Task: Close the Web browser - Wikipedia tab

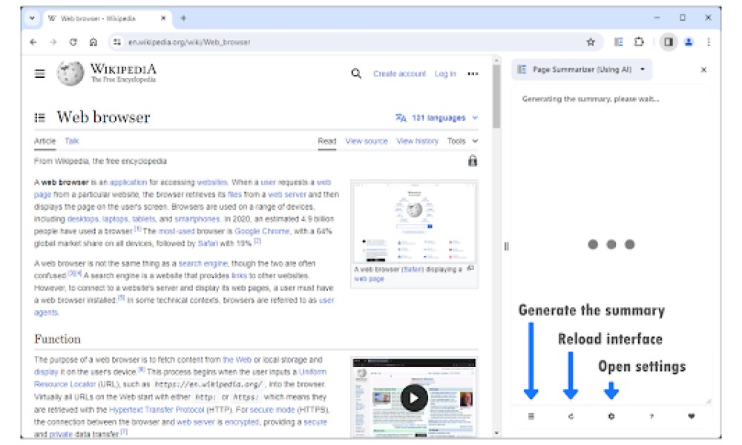Action: [x=163, y=18]
